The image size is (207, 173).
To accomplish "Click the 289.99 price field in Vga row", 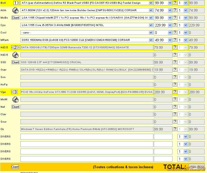I will coord(163,92).
